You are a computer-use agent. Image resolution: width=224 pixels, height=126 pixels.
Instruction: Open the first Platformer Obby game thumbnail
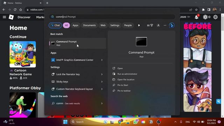tap(23, 105)
